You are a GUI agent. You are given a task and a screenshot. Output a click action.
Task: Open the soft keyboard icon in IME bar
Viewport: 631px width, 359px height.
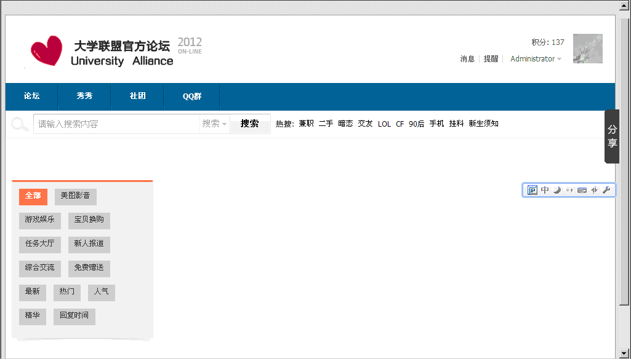[x=582, y=191]
